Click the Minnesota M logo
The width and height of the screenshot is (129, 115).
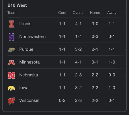pos(11,63)
